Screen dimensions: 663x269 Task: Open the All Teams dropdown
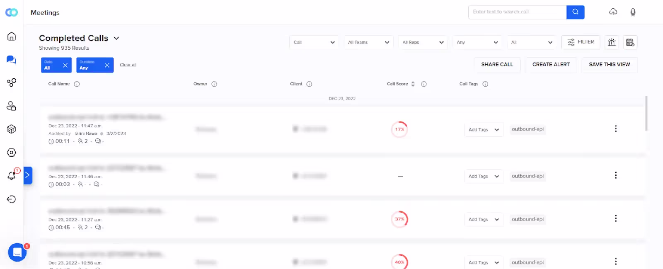pos(369,42)
